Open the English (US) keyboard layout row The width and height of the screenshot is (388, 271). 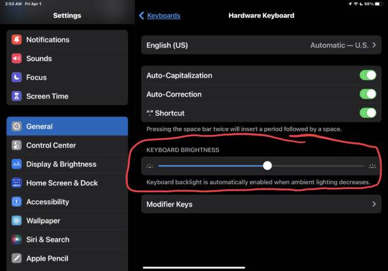261,45
